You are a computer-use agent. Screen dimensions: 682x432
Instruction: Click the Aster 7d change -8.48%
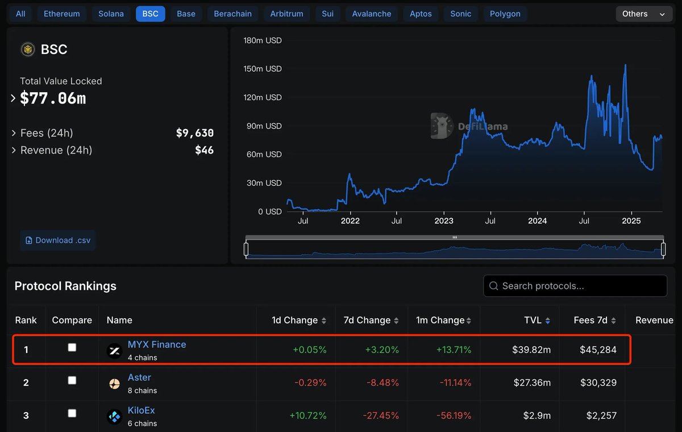click(x=381, y=383)
